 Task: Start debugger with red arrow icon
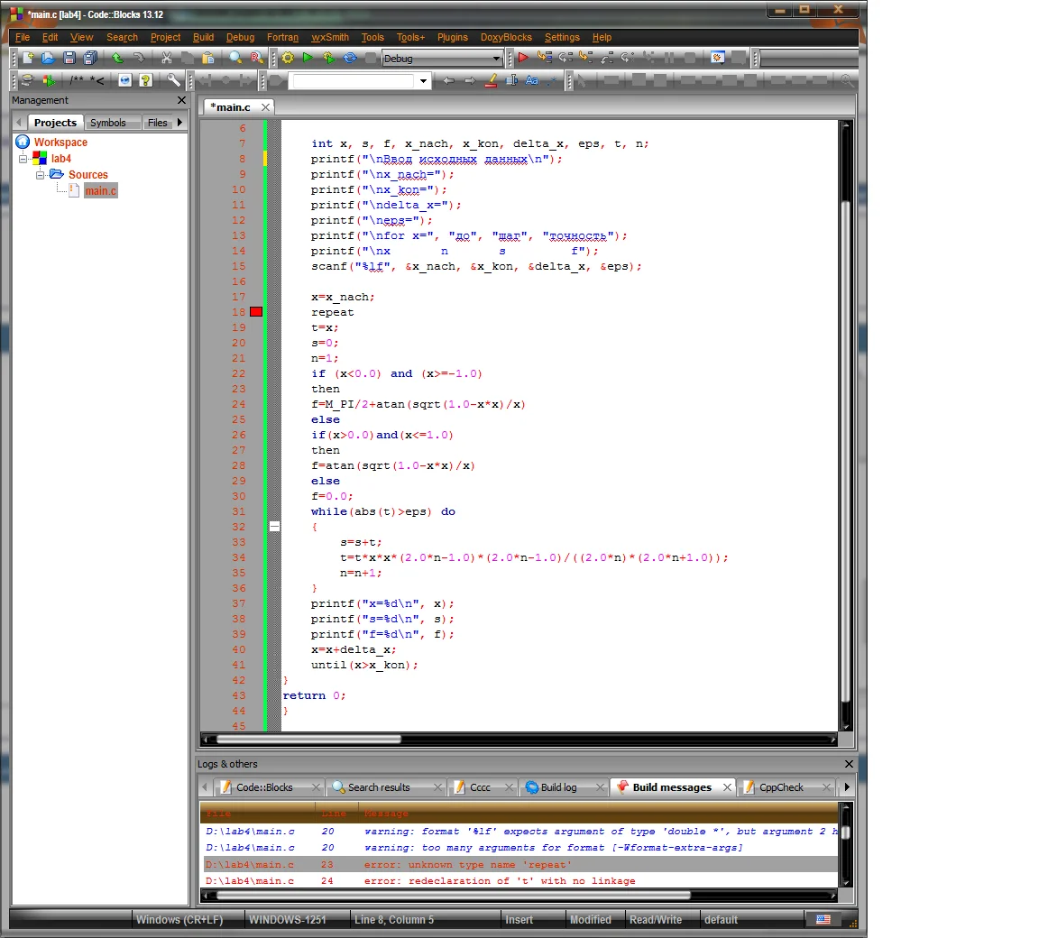coord(523,58)
